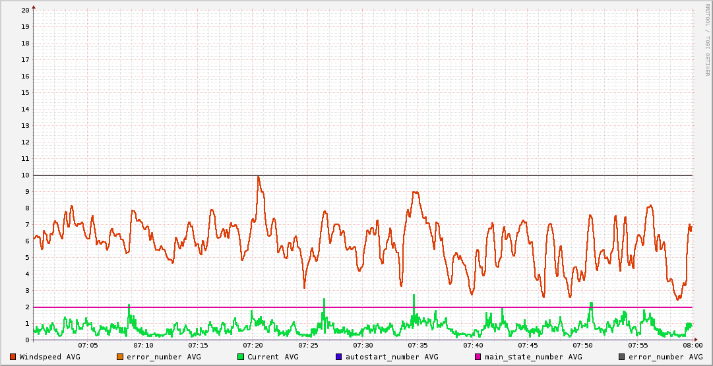Screen dimensions: 713x366
Task: Click the 07:50 time axis label
Action: point(582,345)
